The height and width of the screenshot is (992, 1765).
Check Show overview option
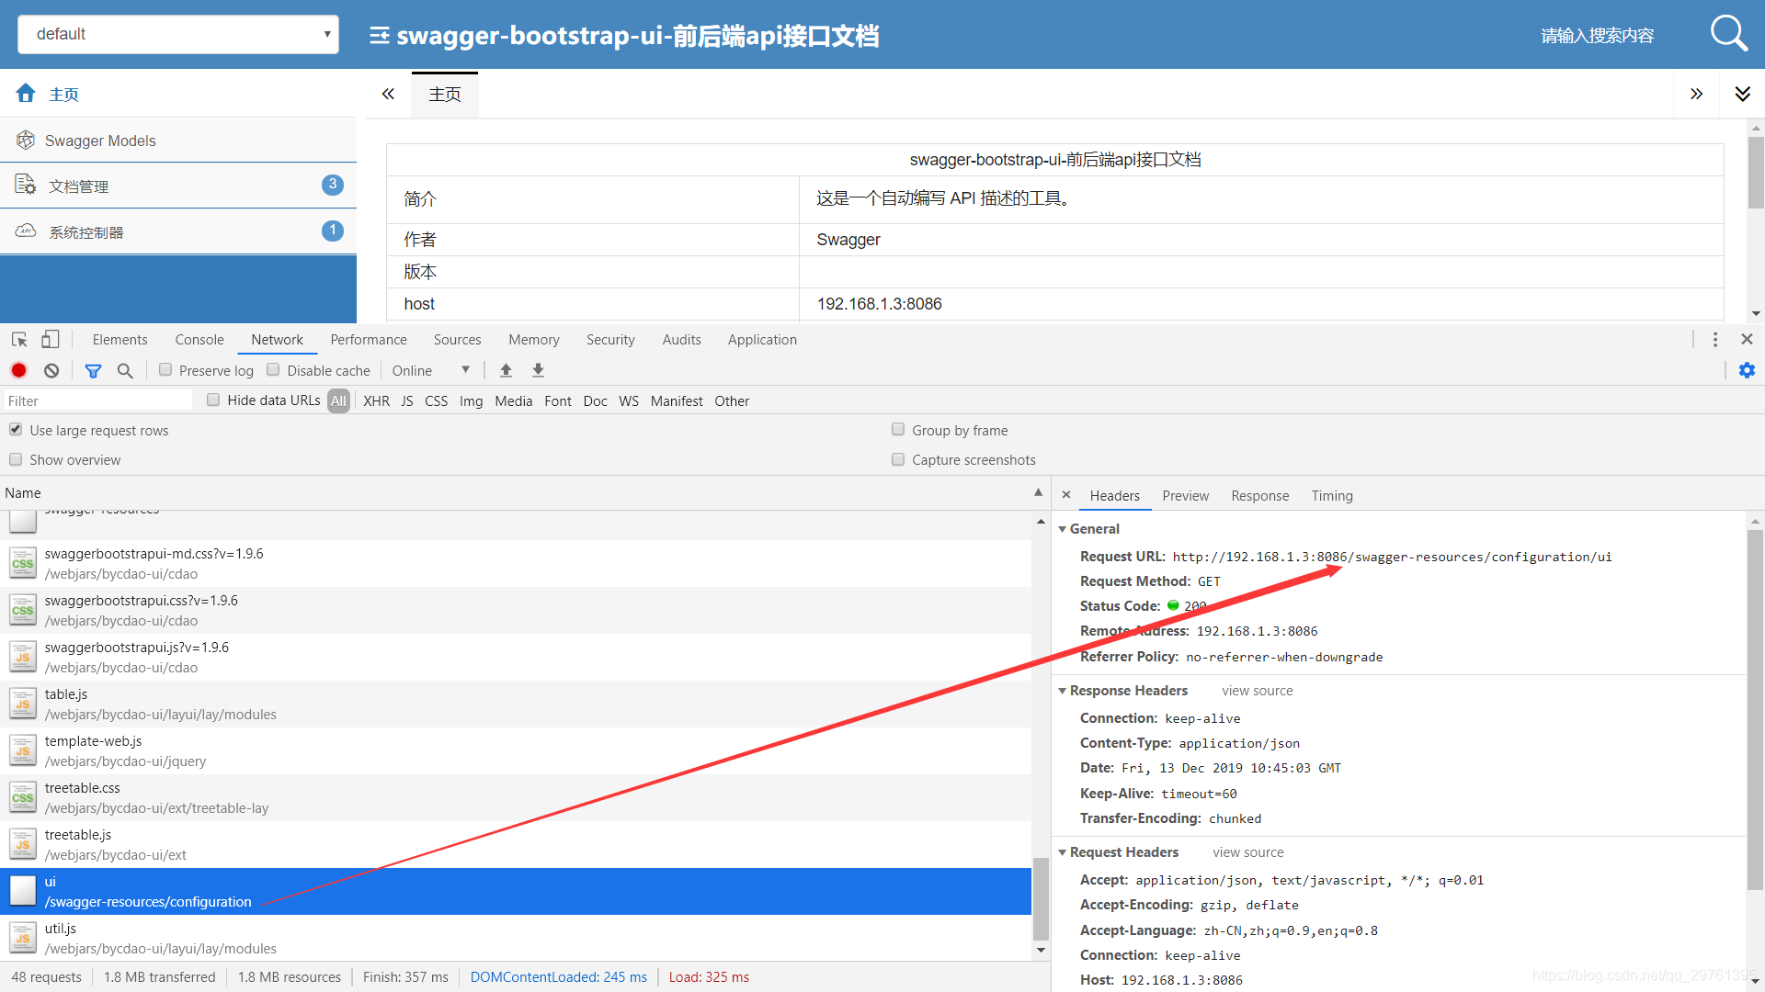coord(16,459)
